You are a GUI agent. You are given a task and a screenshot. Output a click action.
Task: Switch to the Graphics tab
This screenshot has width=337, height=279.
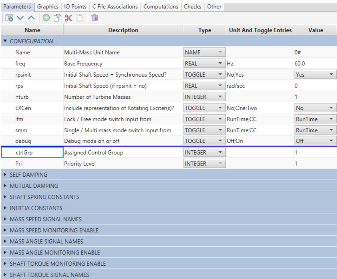click(48, 6)
